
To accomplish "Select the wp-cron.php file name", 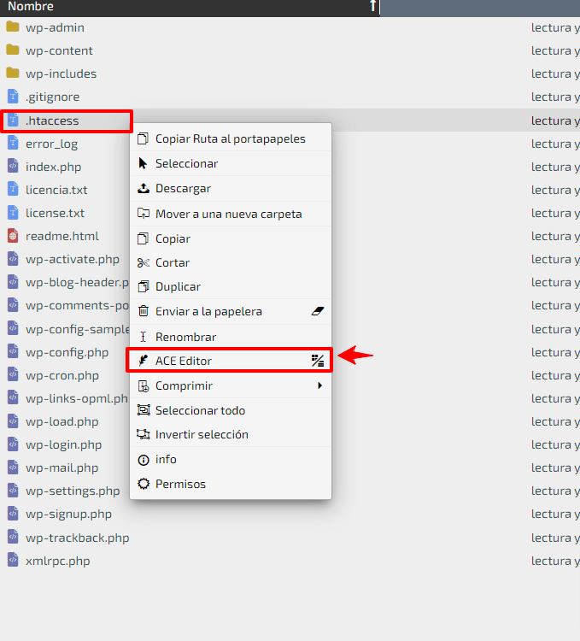I will point(62,375).
